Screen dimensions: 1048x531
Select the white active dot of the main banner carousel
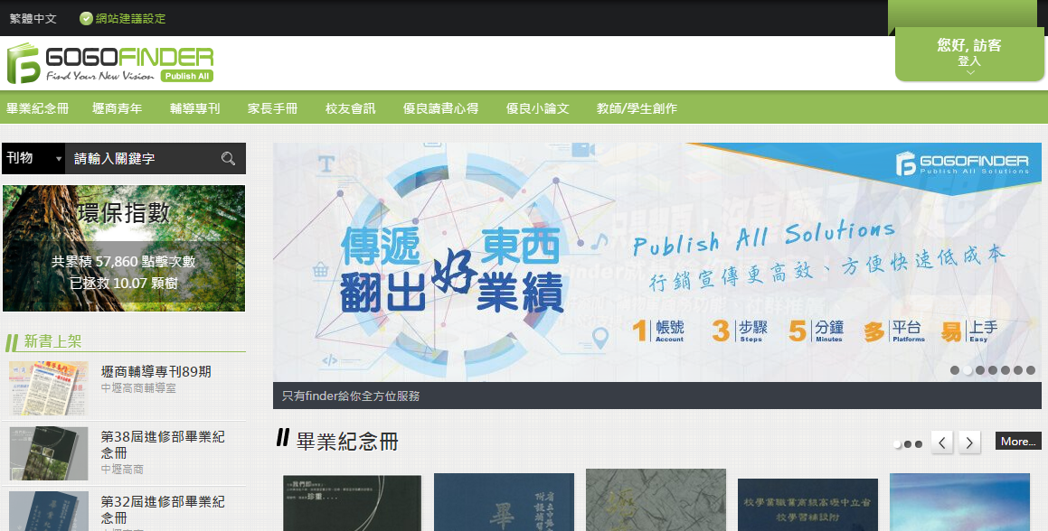[968, 370]
